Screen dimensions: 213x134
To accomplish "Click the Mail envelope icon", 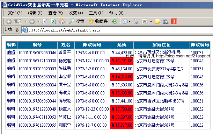I will click(x=125, y=21).
